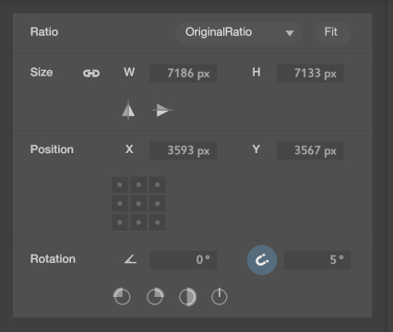Rotate 90 degrees clockwise icon
The height and width of the screenshot is (332, 393).
click(155, 297)
